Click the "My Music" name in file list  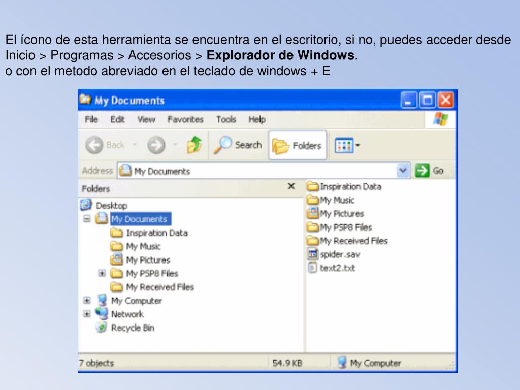click(x=337, y=200)
